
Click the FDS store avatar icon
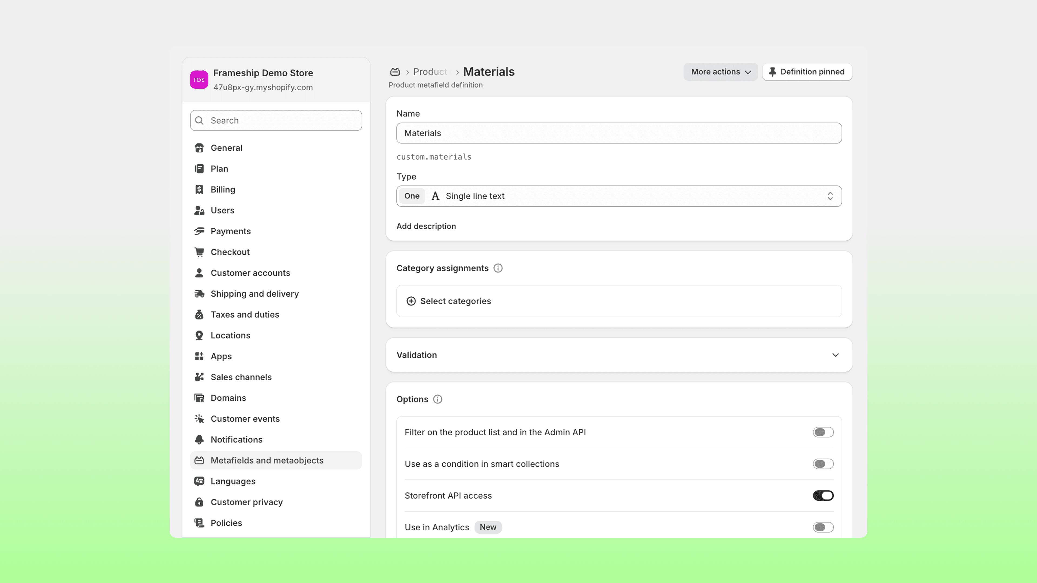tap(199, 80)
